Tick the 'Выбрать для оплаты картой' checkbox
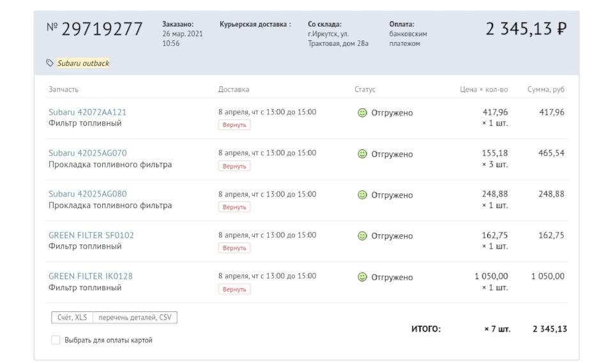The width and height of the screenshot is (613, 363). pyautogui.click(x=56, y=340)
